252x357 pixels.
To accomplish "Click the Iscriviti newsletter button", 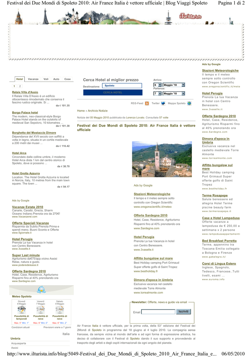I will click(x=183, y=311).
